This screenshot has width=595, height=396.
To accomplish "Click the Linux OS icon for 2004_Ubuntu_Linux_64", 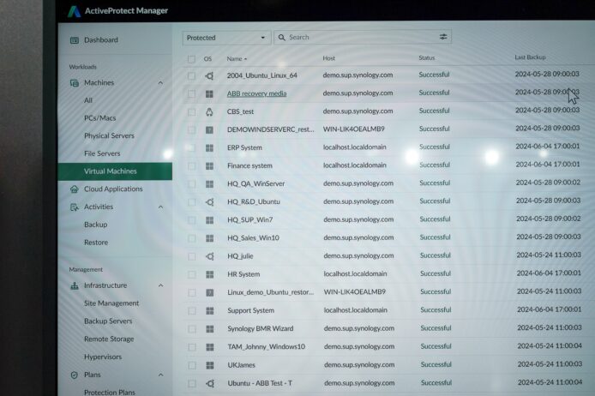I will 209,75.
